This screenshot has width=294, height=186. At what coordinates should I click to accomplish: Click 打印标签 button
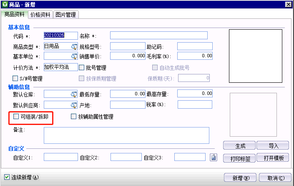[x=239, y=158]
